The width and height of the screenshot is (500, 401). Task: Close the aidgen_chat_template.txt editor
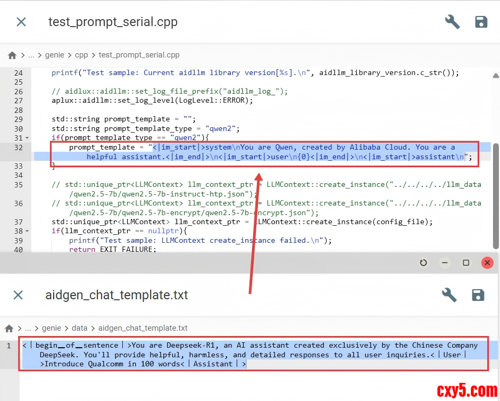pos(18,295)
